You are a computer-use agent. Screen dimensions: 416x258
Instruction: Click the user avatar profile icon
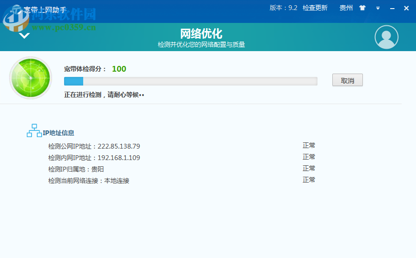tap(386, 37)
